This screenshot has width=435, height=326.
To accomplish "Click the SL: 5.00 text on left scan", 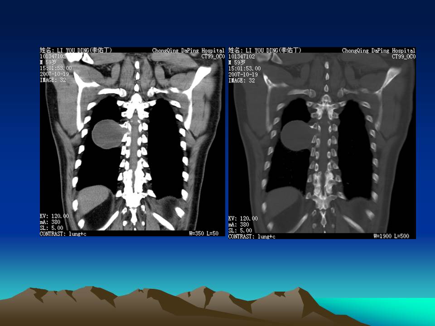I will pyautogui.click(x=52, y=228).
